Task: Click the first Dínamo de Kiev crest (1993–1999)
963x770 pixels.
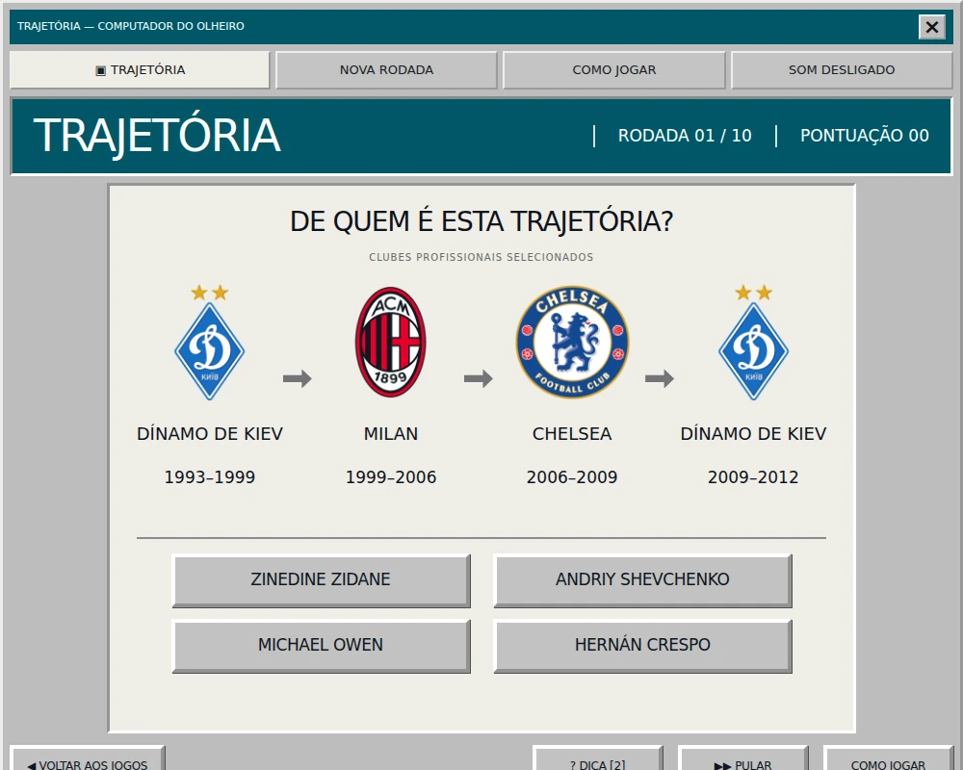Action: coord(209,342)
